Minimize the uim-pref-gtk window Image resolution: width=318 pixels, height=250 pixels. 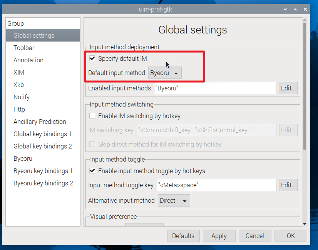[285, 9]
